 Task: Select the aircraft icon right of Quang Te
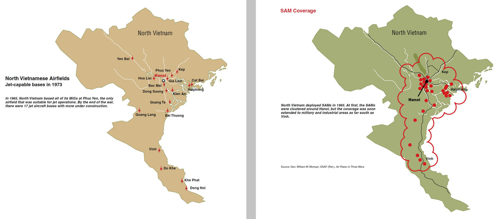pyautogui.click(x=170, y=102)
